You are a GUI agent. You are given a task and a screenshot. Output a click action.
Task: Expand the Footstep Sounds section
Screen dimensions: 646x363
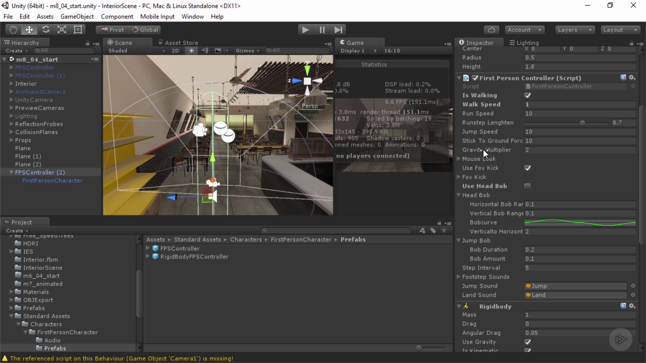tap(459, 277)
